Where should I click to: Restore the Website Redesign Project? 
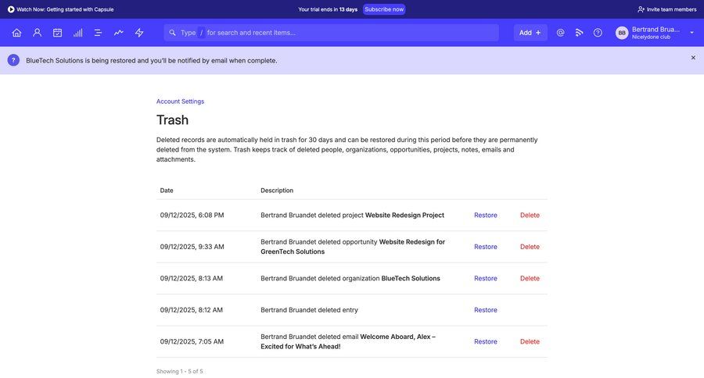[x=485, y=216]
